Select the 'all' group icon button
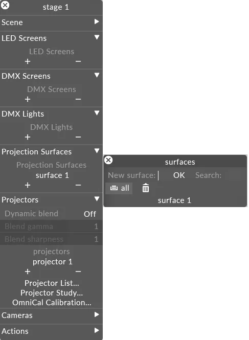 point(119,188)
